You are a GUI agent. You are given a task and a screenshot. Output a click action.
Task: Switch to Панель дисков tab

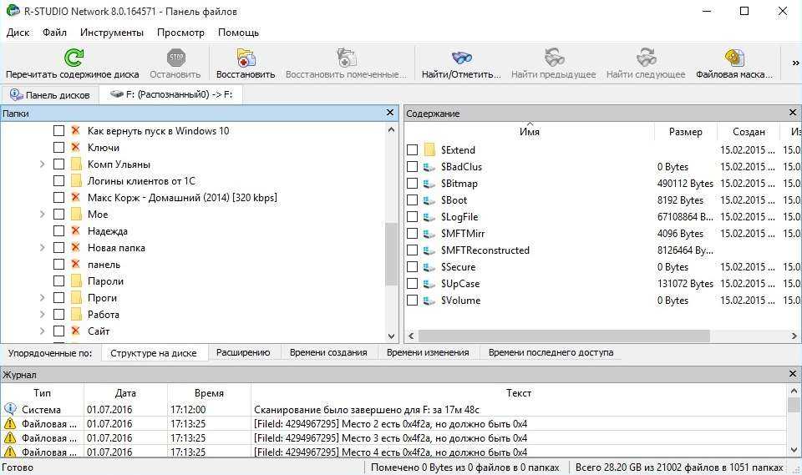click(x=49, y=95)
